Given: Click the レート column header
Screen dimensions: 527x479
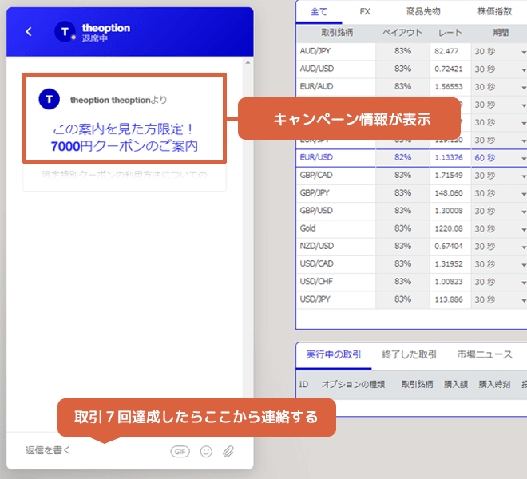Looking at the screenshot, I should coord(450,33).
